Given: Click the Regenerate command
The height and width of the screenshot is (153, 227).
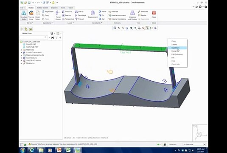Looking at the screenshot, I should tap(48, 11).
